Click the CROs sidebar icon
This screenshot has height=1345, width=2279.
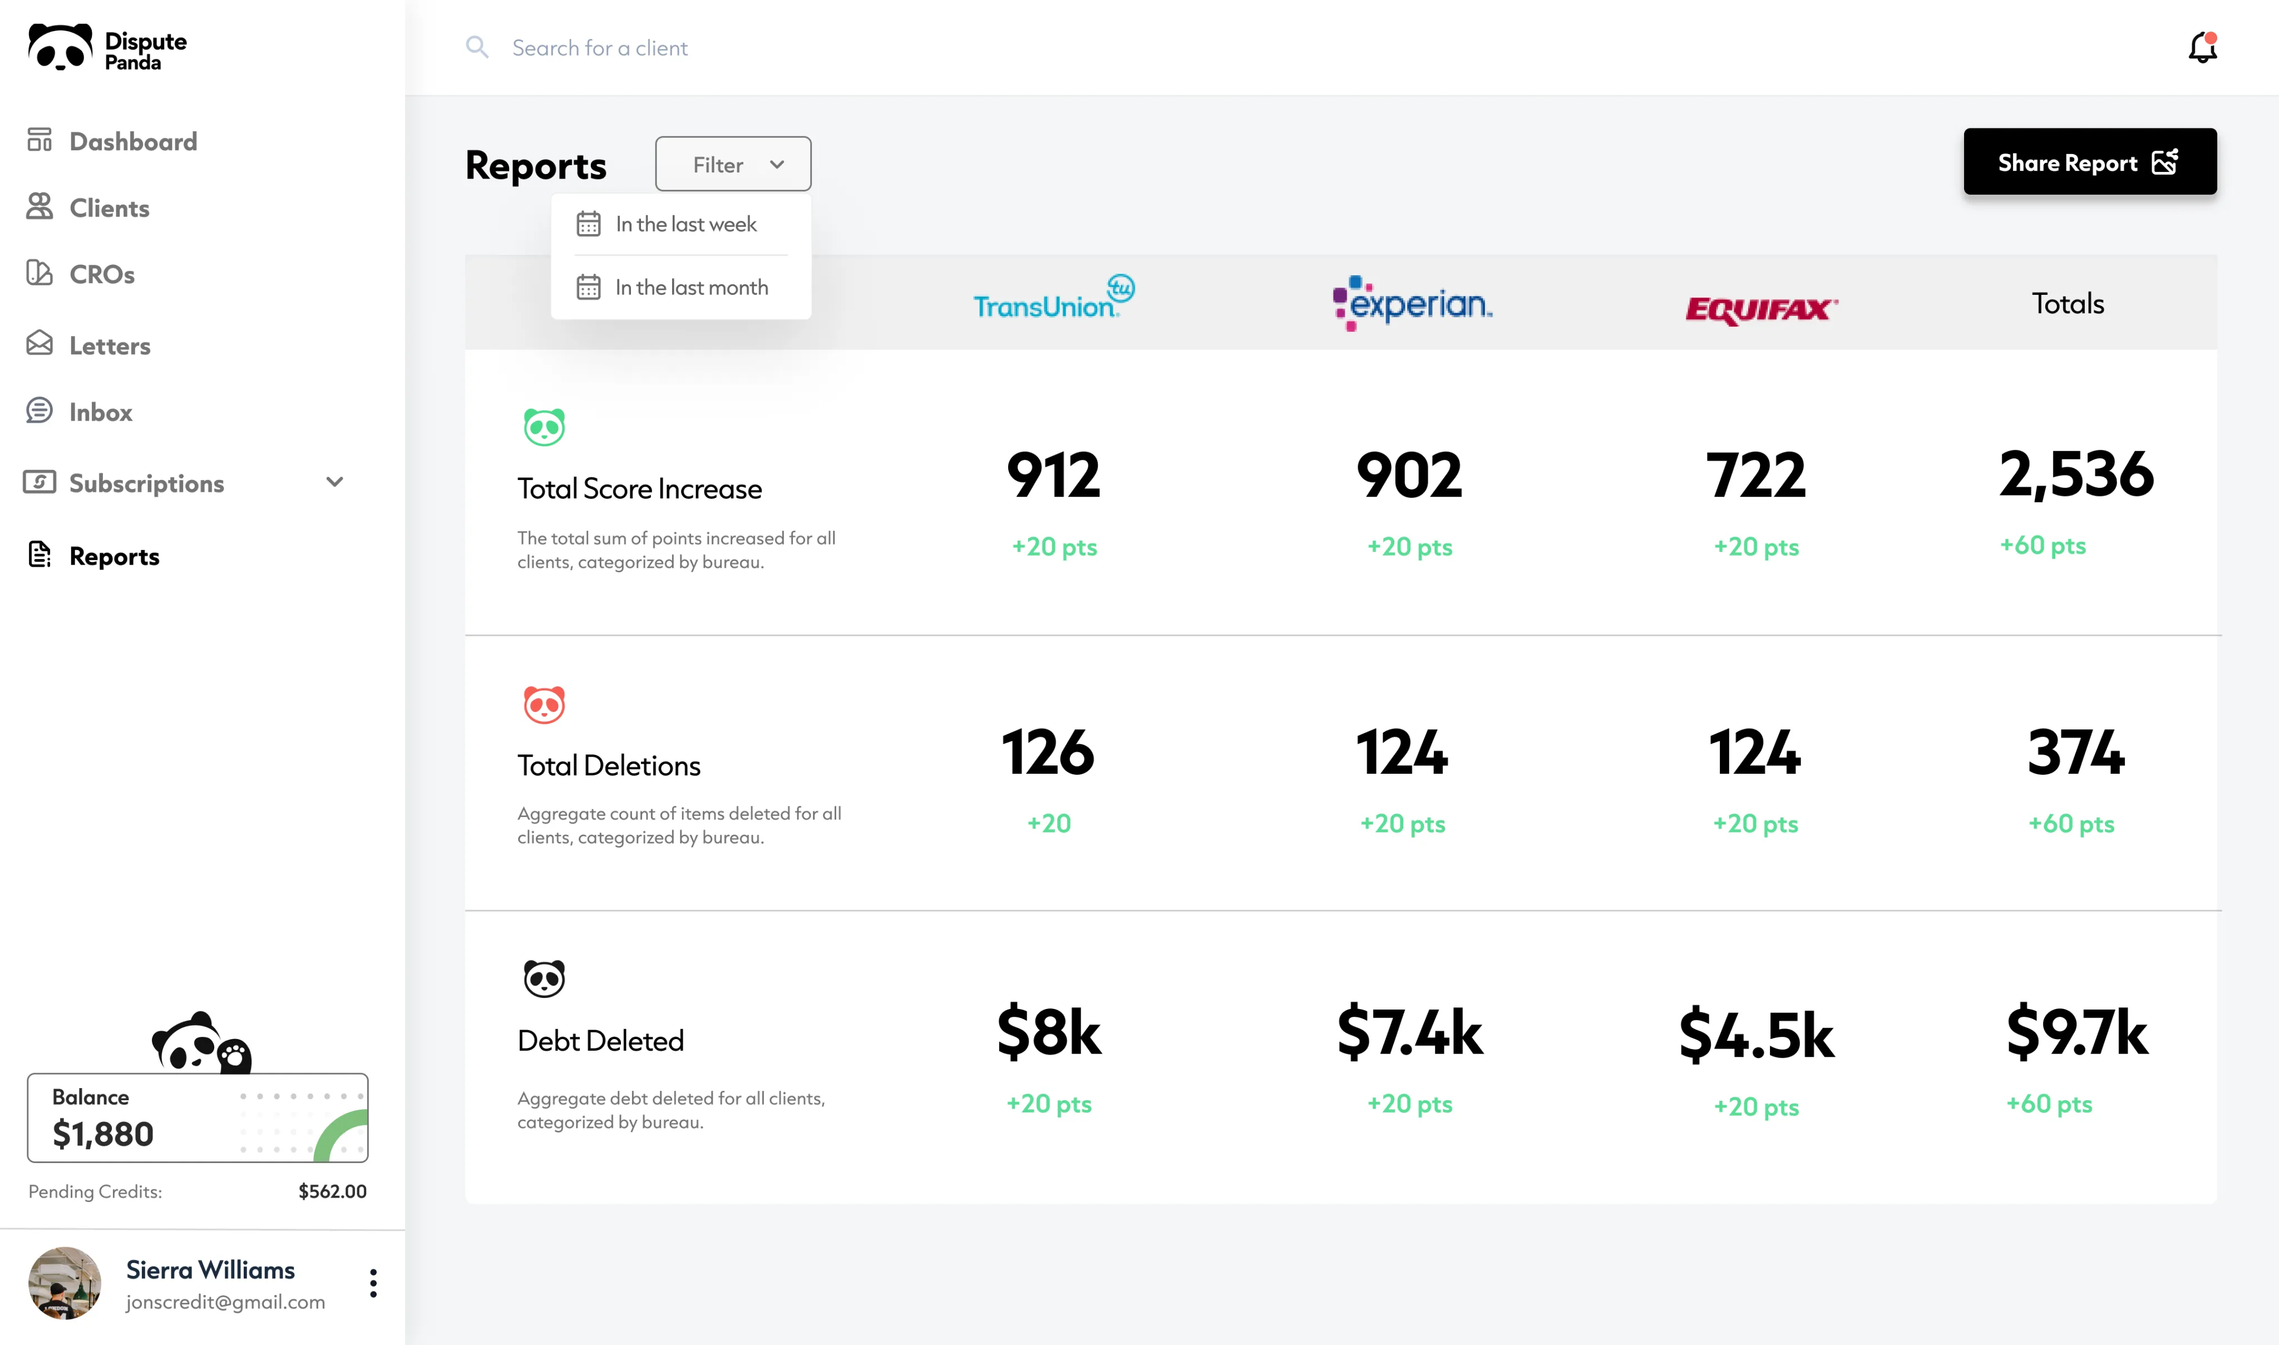[39, 272]
